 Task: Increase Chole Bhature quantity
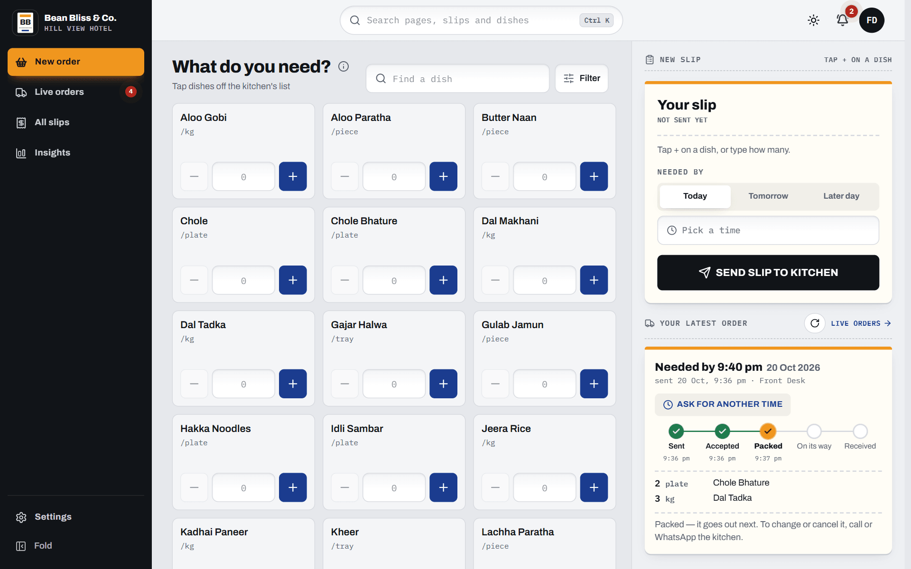point(443,280)
